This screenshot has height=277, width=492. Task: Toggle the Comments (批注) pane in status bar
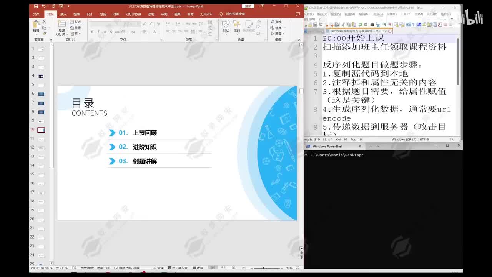[x=198, y=268]
